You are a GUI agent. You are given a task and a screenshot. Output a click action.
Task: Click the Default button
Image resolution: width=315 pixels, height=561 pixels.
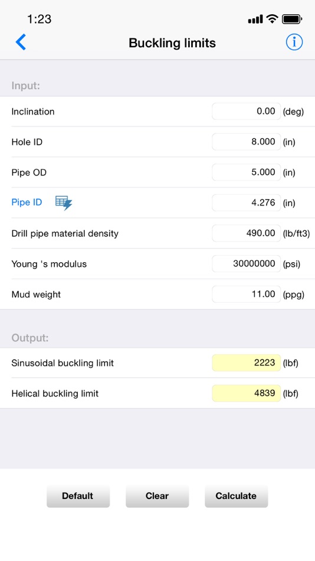tap(78, 496)
